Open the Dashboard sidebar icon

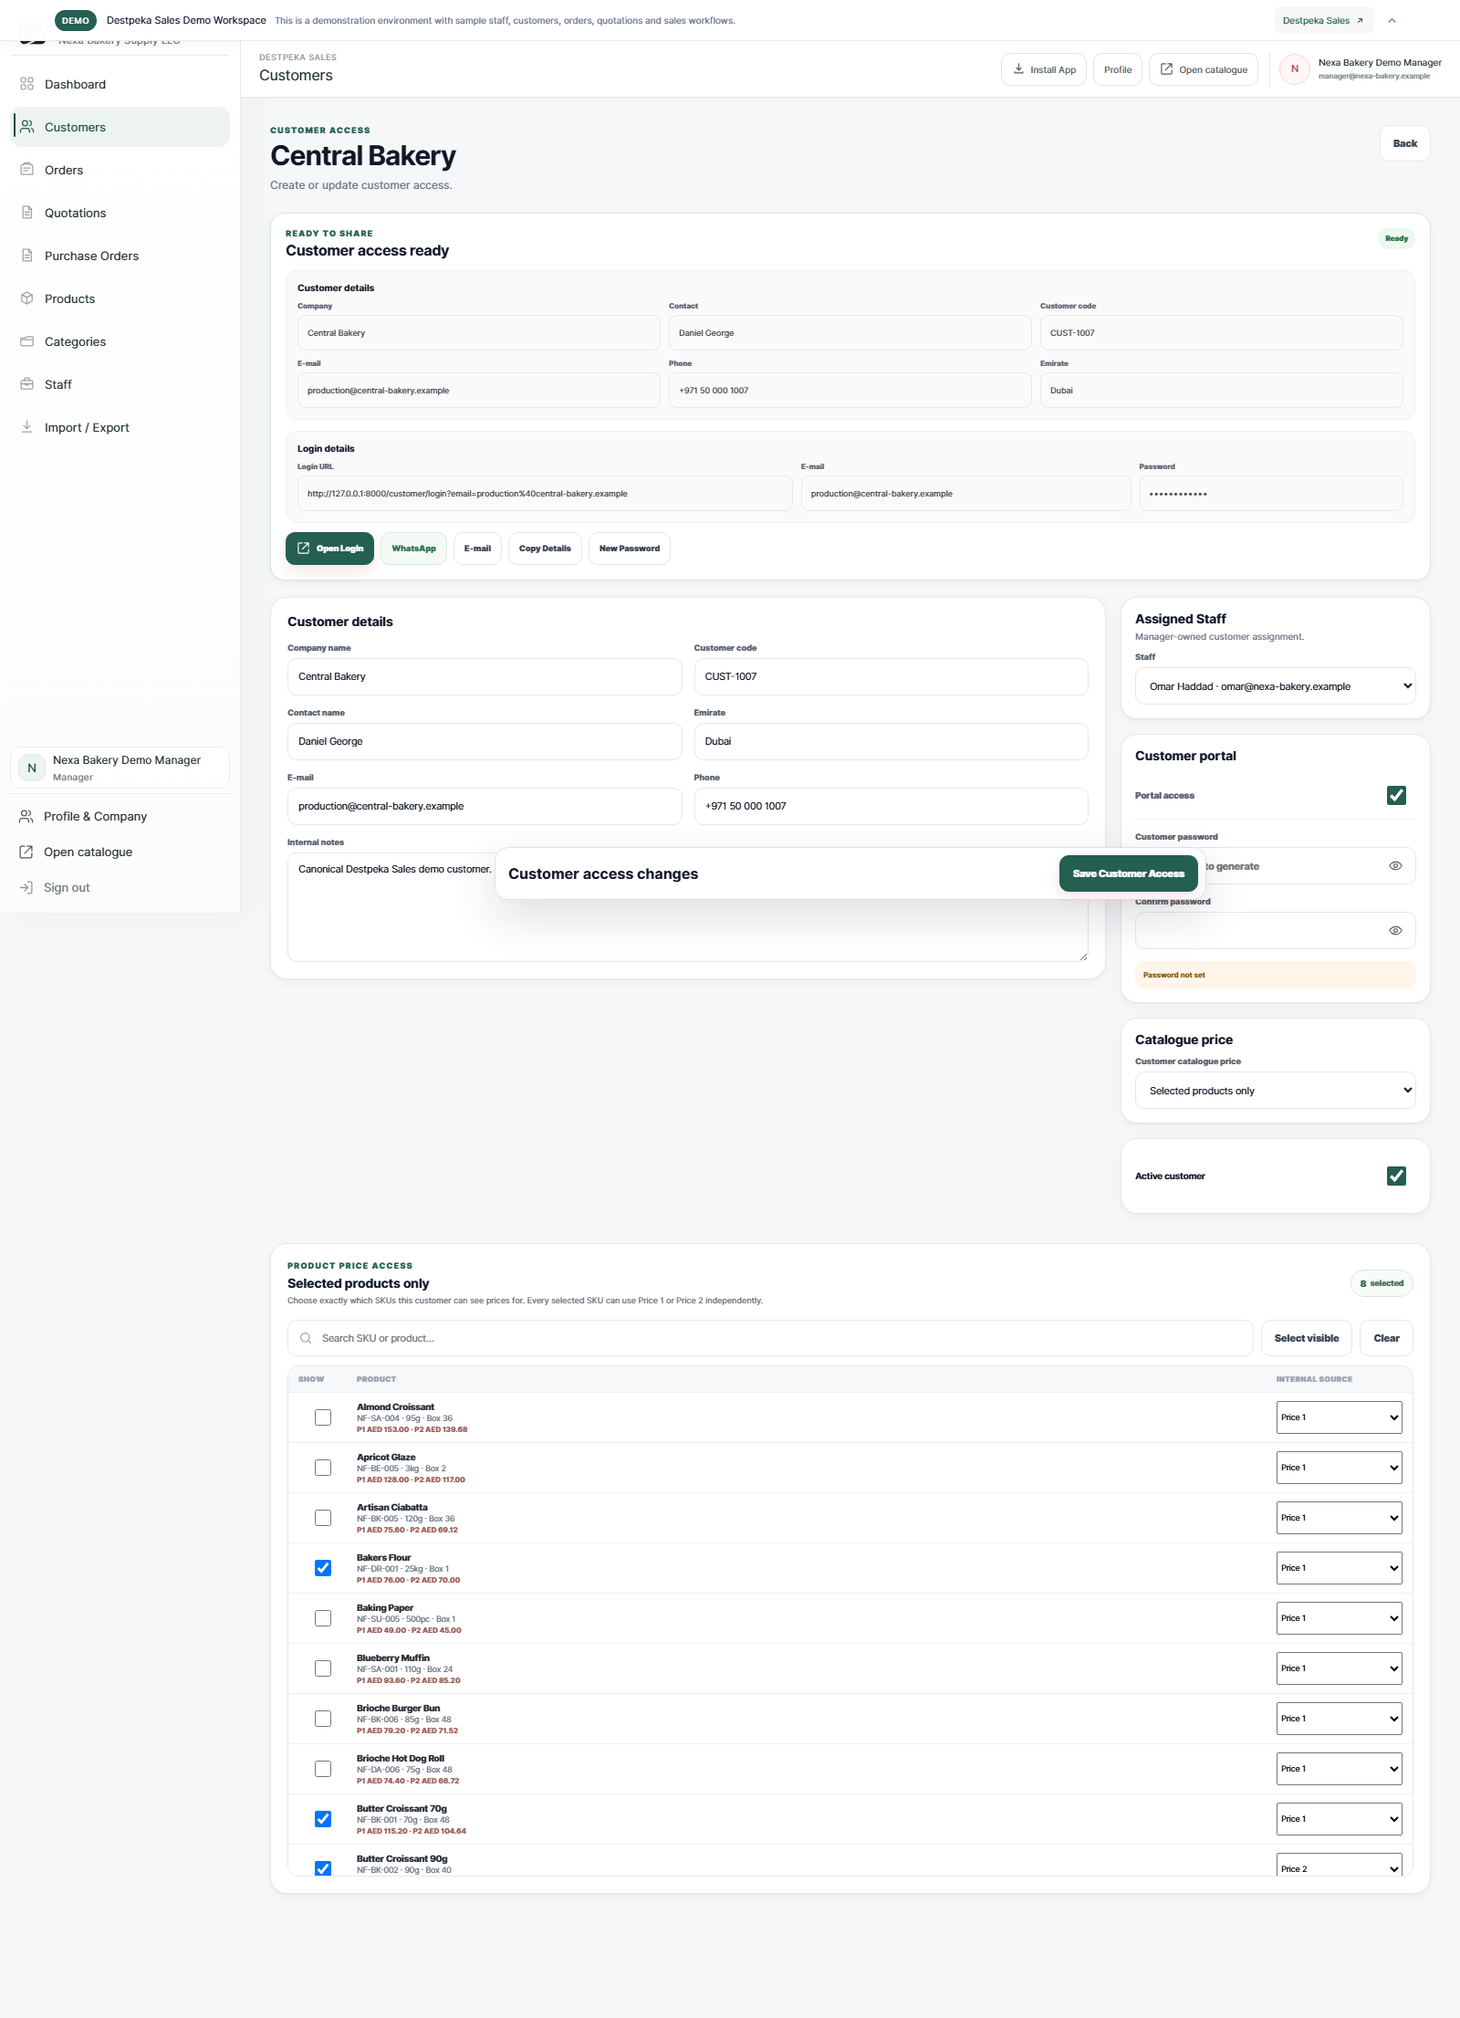click(26, 84)
